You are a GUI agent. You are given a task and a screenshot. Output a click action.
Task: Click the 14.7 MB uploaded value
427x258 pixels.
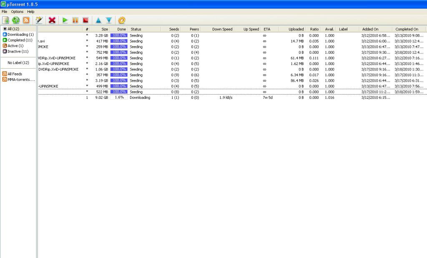[297, 41]
